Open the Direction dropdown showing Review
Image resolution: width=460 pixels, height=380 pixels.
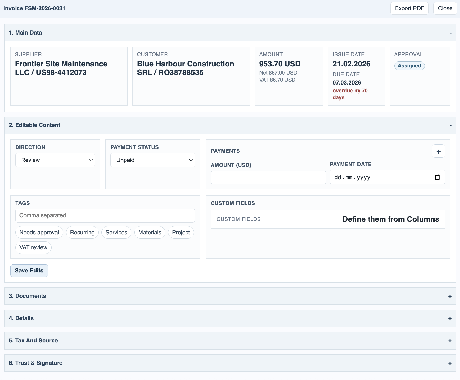pos(55,160)
